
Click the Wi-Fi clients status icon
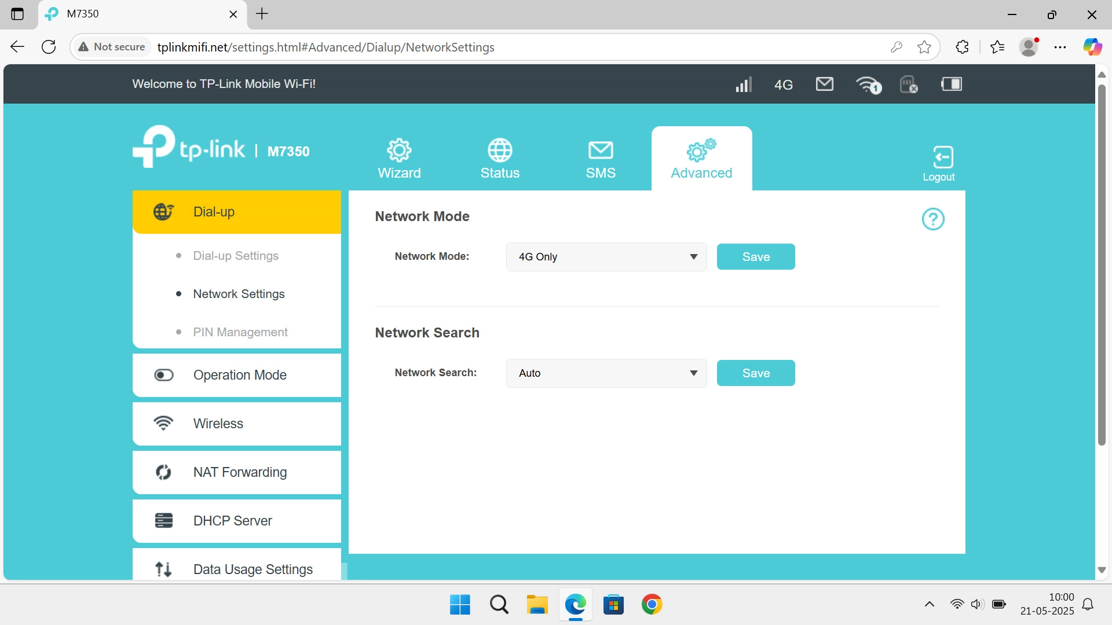868,85
